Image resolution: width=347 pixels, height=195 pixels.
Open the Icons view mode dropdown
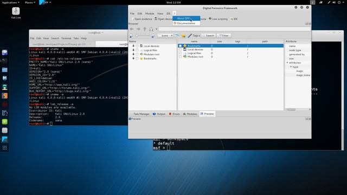point(165,36)
